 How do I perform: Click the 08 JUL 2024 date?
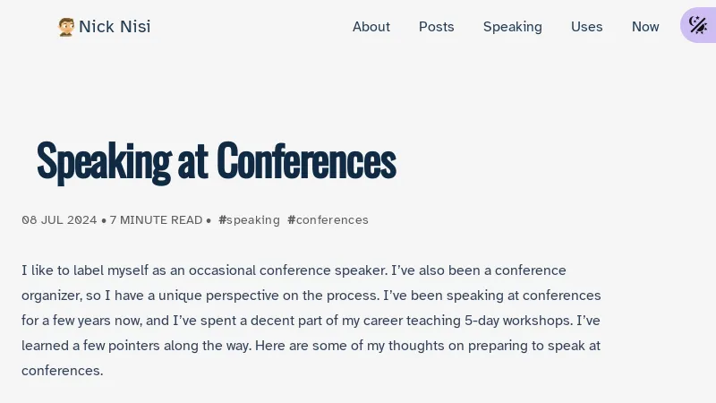[x=59, y=219]
